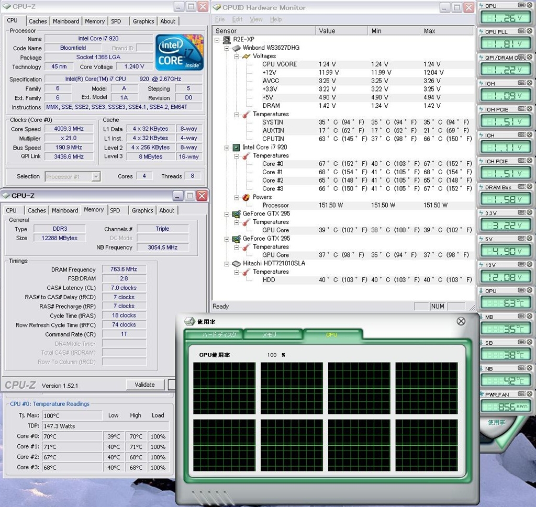Switch to the Mainboard tab in CPU-Z
The height and width of the screenshot is (507, 536).
(66, 21)
